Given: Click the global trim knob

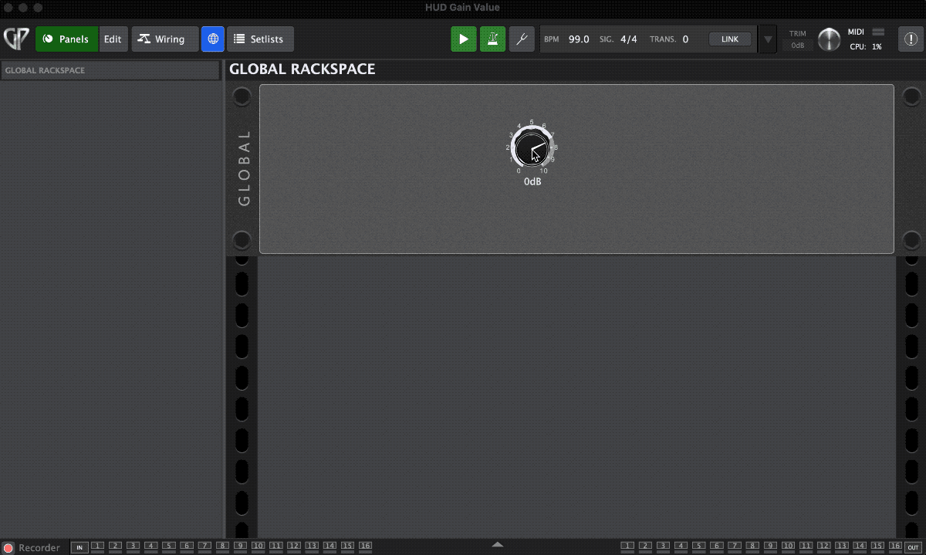Looking at the screenshot, I should tap(829, 39).
